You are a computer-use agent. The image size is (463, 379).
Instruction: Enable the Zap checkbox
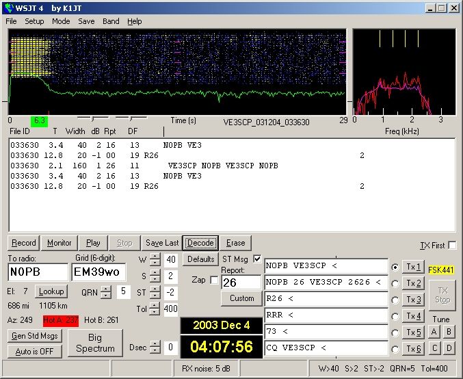click(214, 280)
